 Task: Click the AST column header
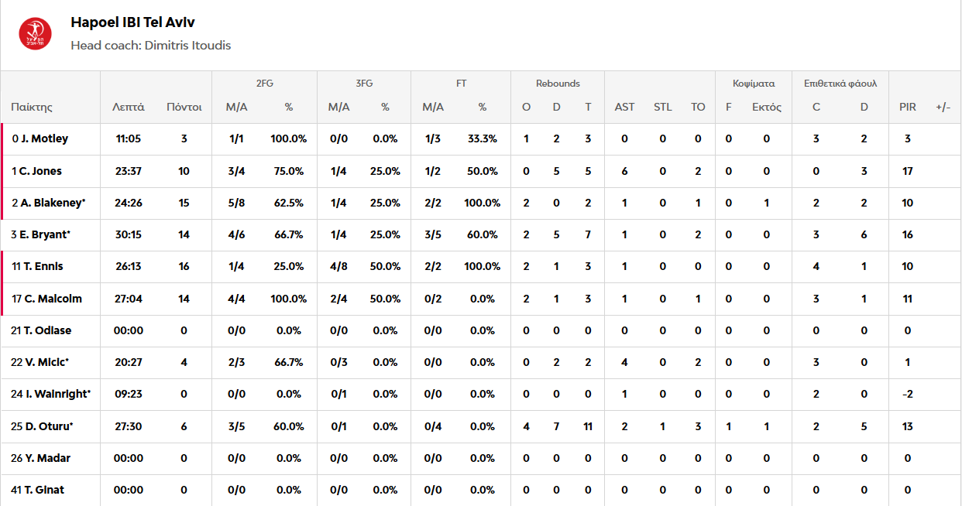pyautogui.click(x=624, y=107)
